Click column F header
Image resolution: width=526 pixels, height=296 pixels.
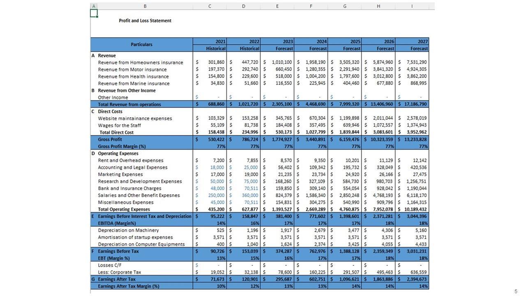click(x=311, y=6)
